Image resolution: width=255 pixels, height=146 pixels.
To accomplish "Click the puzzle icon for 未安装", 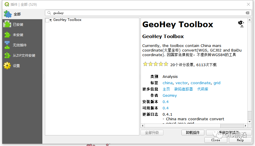I will click(x=7, y=35).
